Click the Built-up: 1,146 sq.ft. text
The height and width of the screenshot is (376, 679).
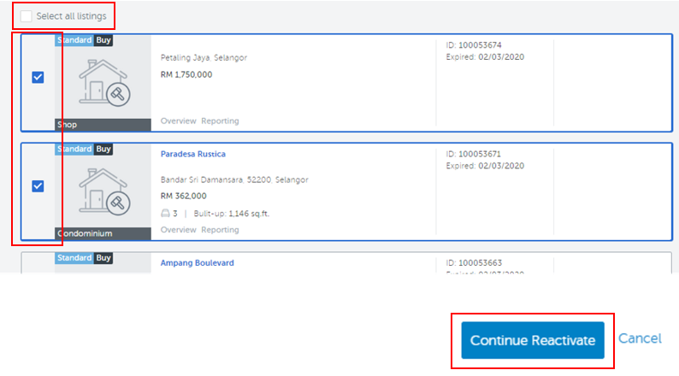[x=232, y=214]
